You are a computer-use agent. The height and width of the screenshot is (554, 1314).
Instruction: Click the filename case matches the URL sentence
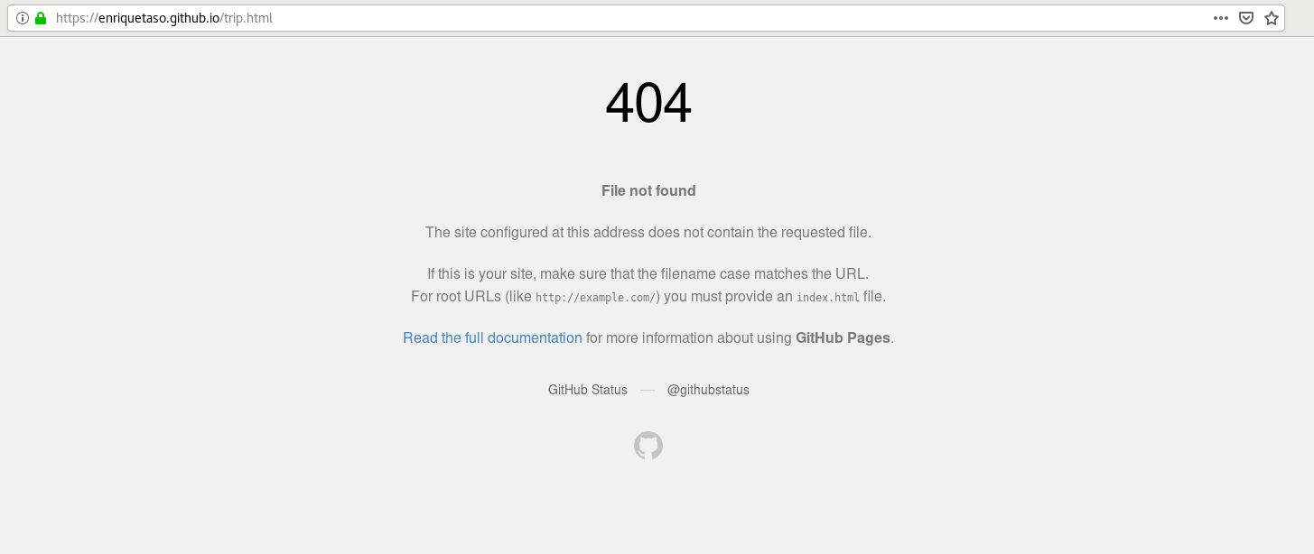click(648, 272)
